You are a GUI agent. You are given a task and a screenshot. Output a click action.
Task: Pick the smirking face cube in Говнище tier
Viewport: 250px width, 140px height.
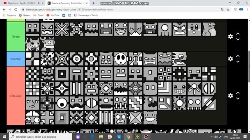click(x=32, y=103)
